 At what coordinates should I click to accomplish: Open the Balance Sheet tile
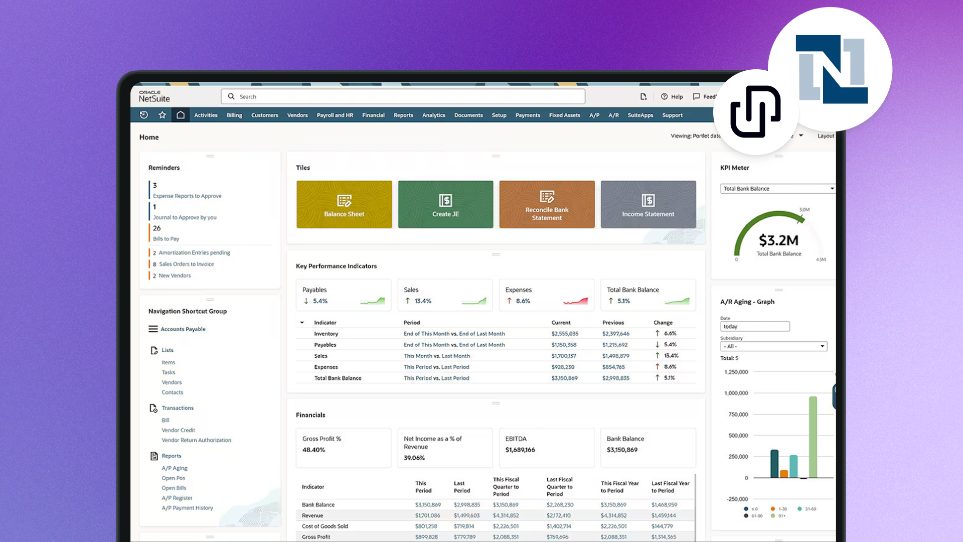tap(344, 204)
